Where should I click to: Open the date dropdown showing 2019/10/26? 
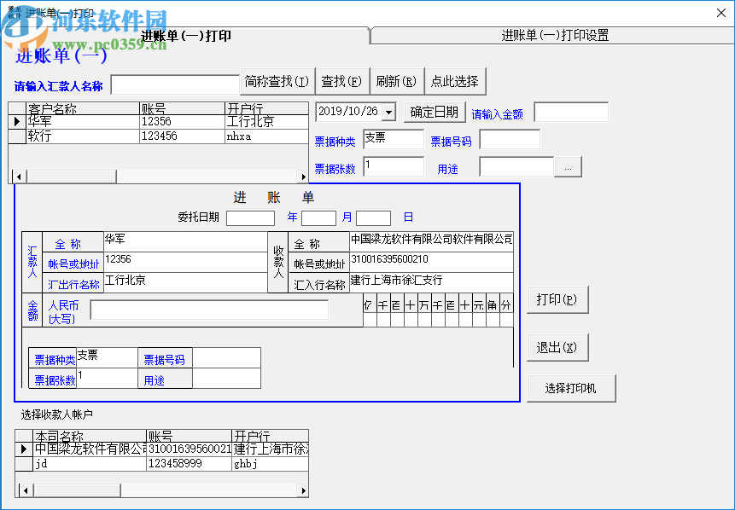point(389,112)
